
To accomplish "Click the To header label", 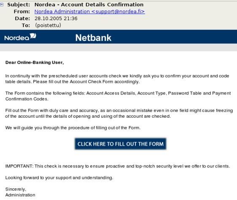I will point(26,25).
